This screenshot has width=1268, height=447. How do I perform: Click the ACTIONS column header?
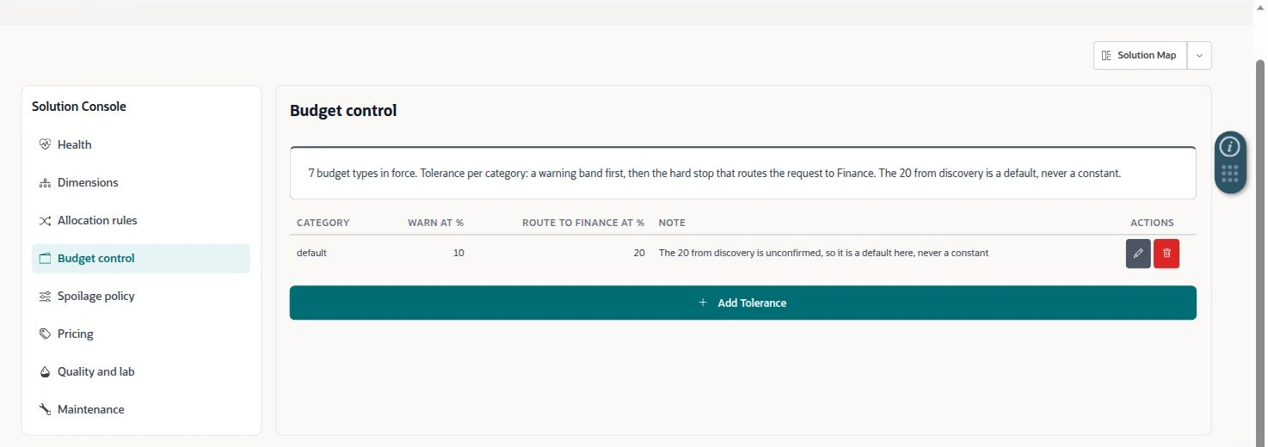(x=1152, y=223)
